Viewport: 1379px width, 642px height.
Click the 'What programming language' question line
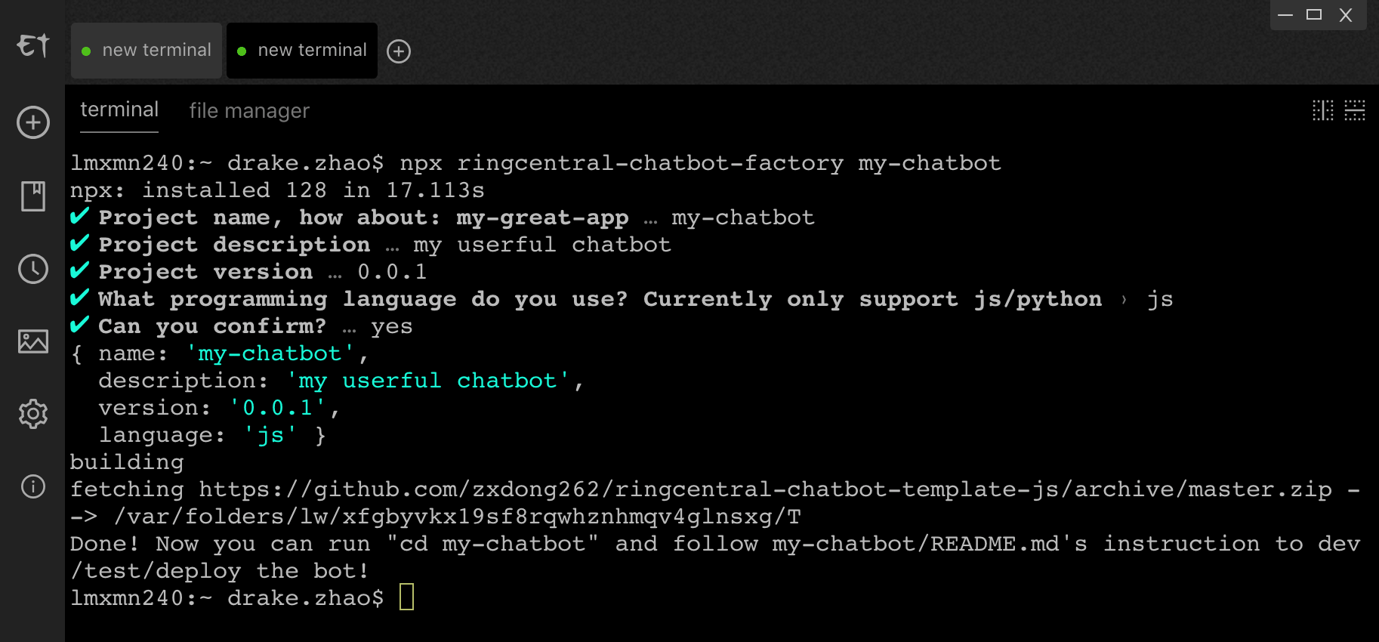[x=622, y=299]
